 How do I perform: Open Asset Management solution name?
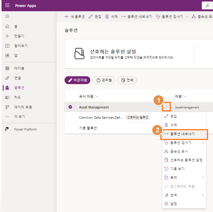94,107
